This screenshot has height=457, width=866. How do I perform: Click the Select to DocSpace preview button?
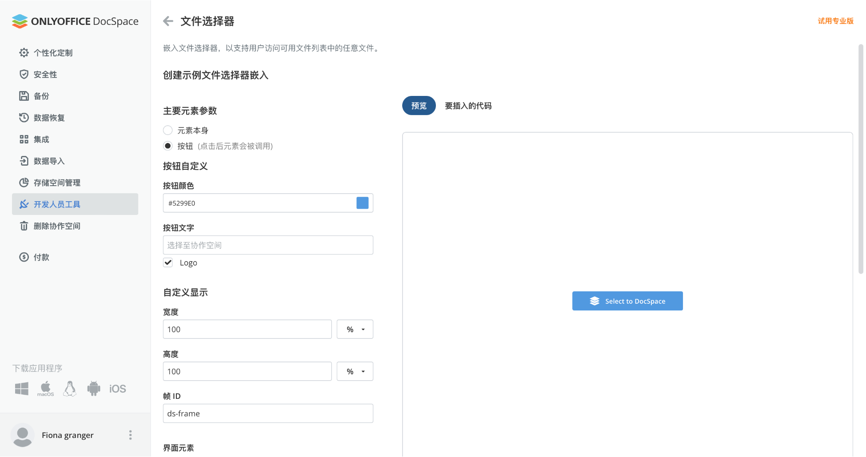point(627,301)
